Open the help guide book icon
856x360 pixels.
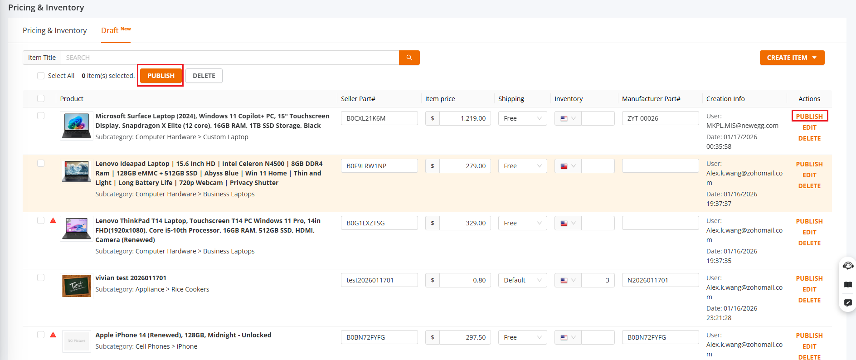(848, 285)
